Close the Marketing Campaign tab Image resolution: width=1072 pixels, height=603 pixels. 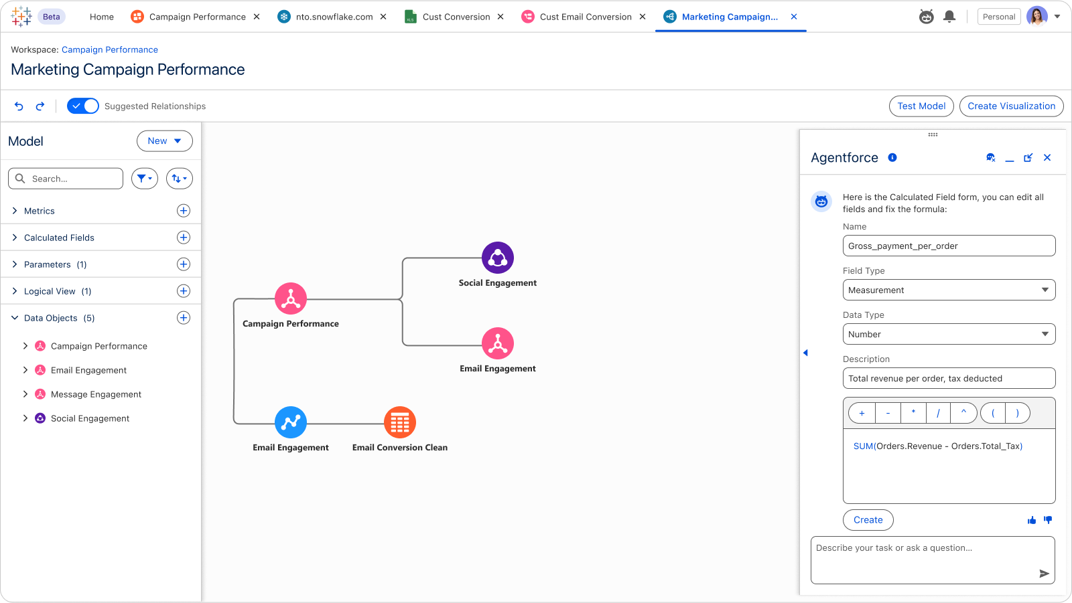tap(794, 17)
